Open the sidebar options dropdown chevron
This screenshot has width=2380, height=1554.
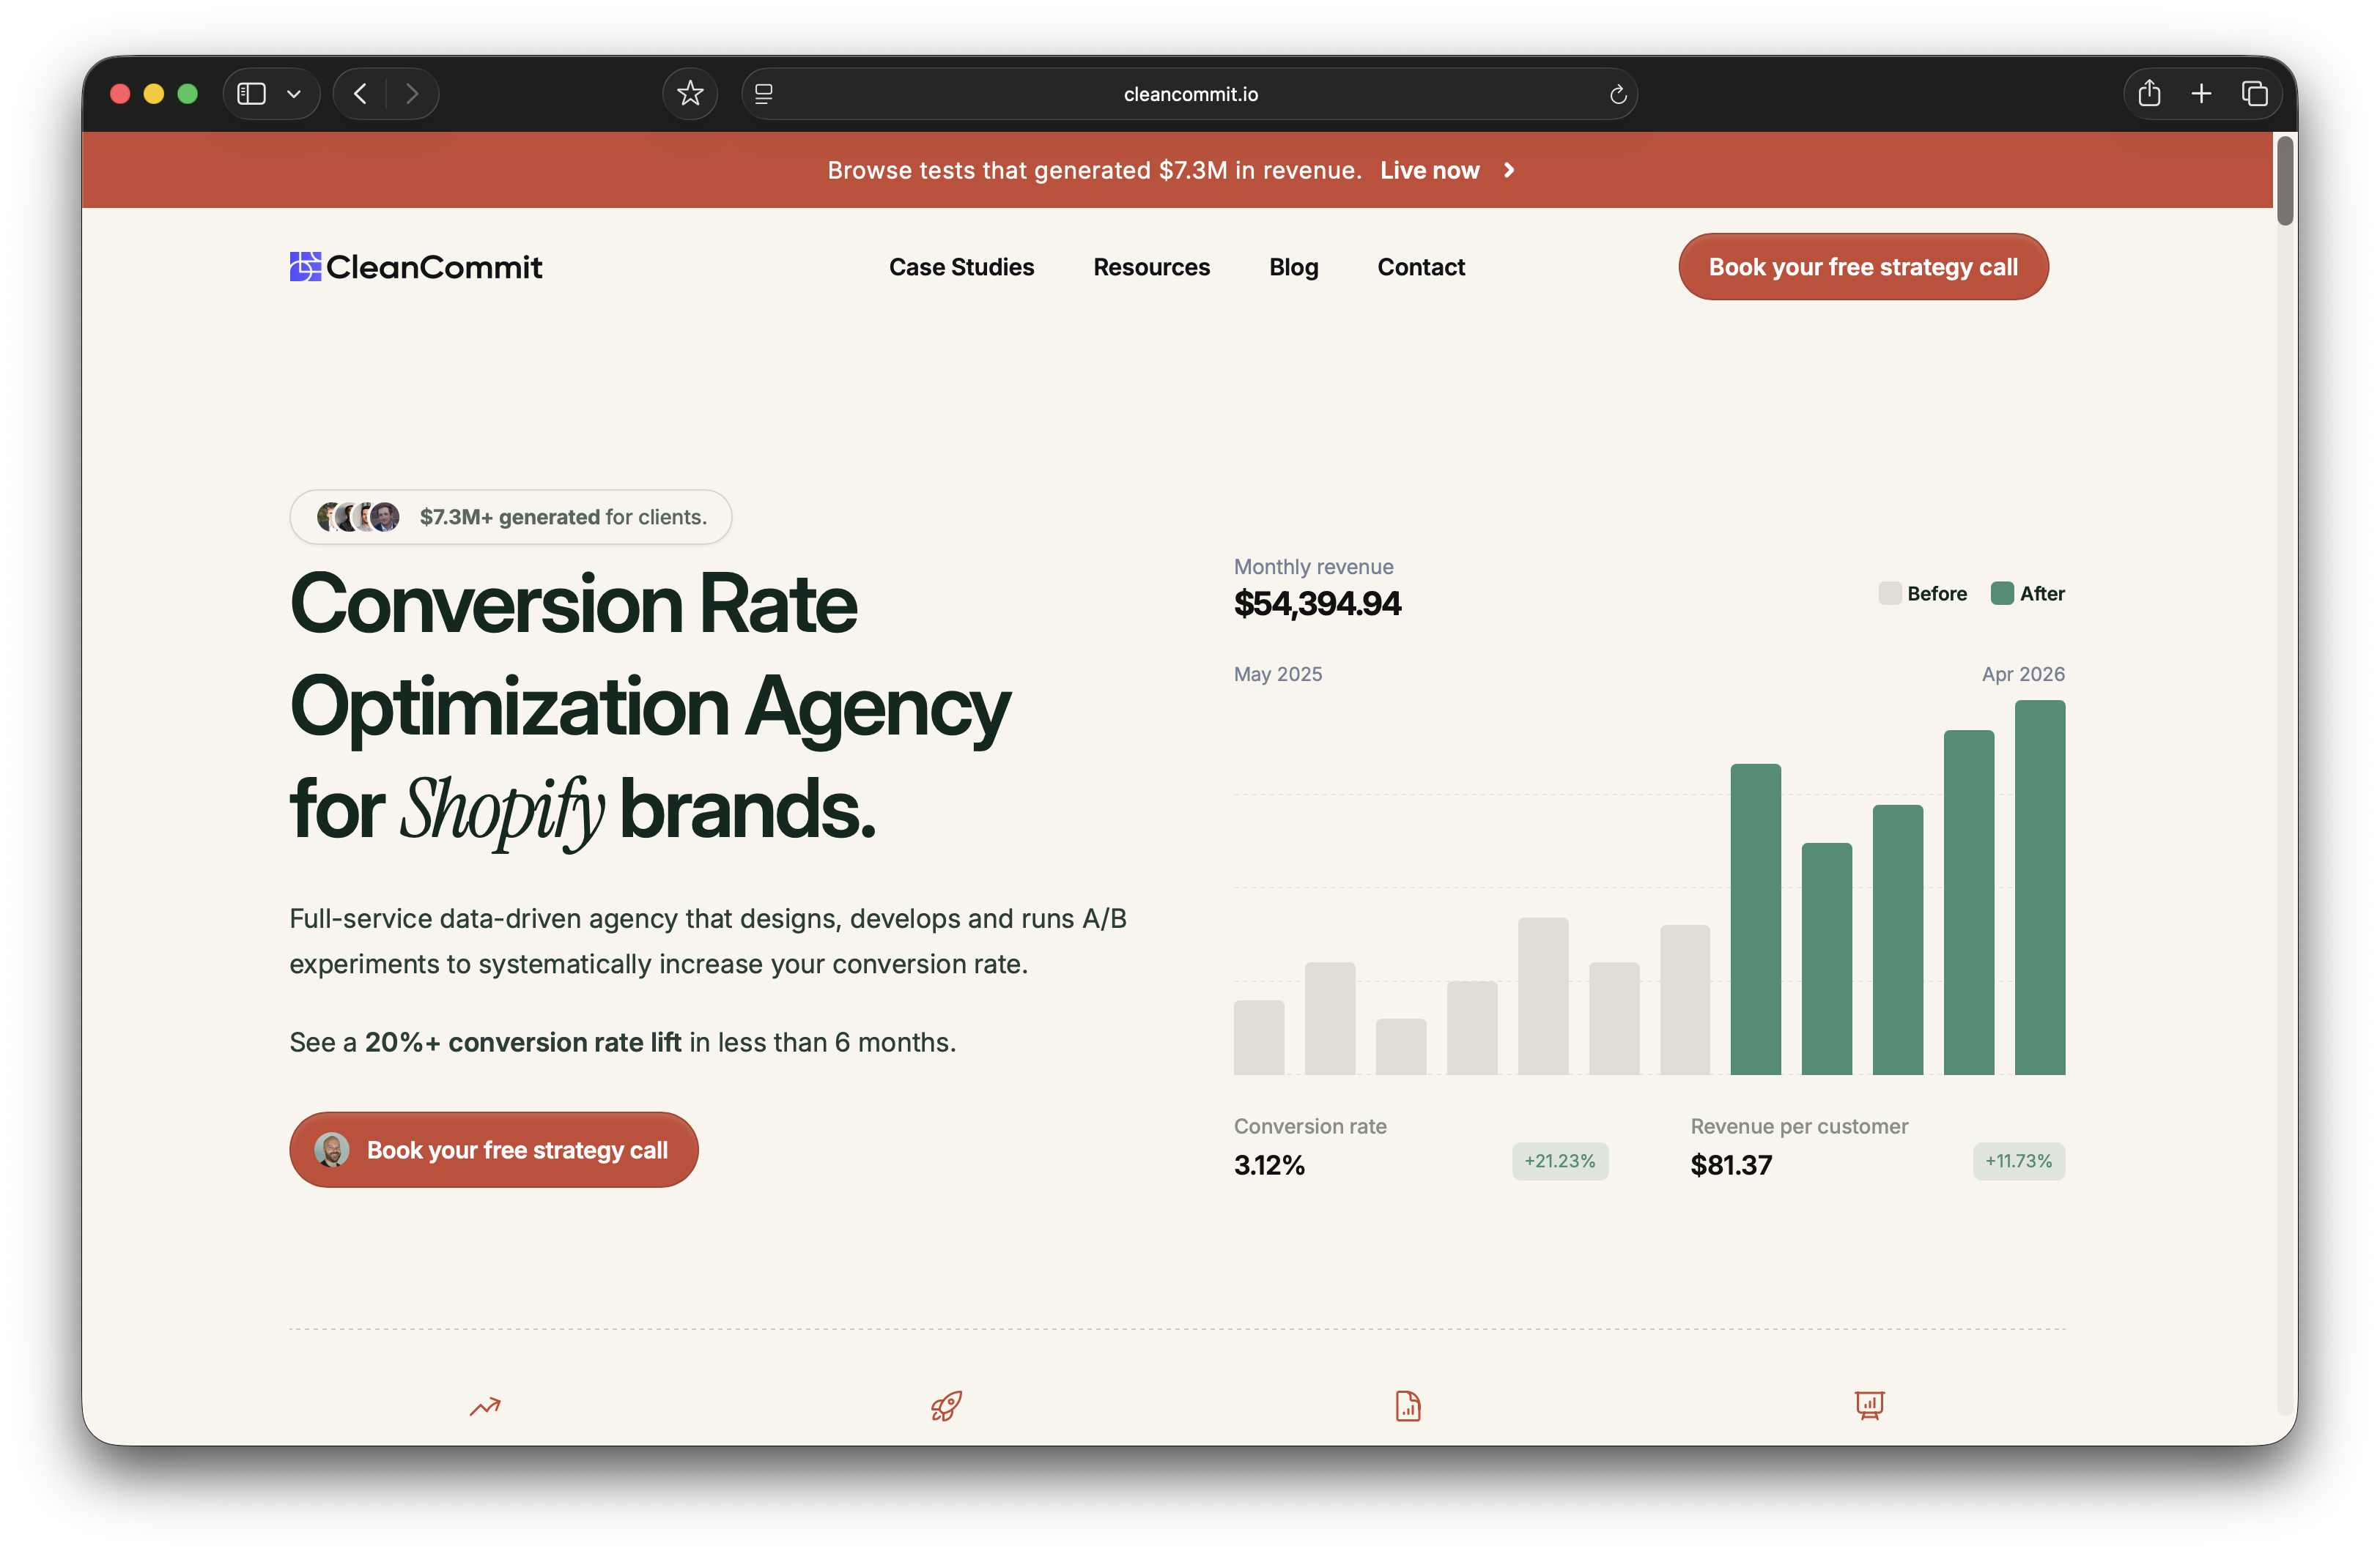point(294,94)
